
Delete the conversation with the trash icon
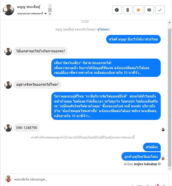(x=128, y=10)
